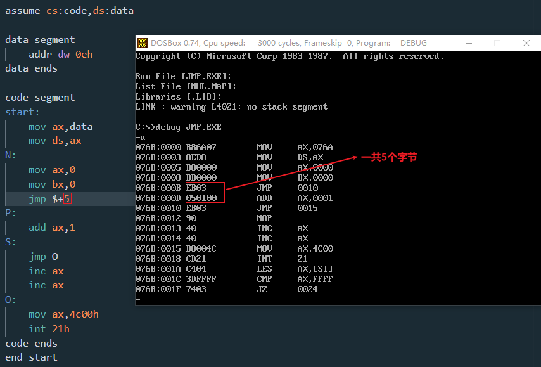The image size is (541, 367).
Task: Click the 'Run File [JMP.EXE]:' line
Action: 183,76
